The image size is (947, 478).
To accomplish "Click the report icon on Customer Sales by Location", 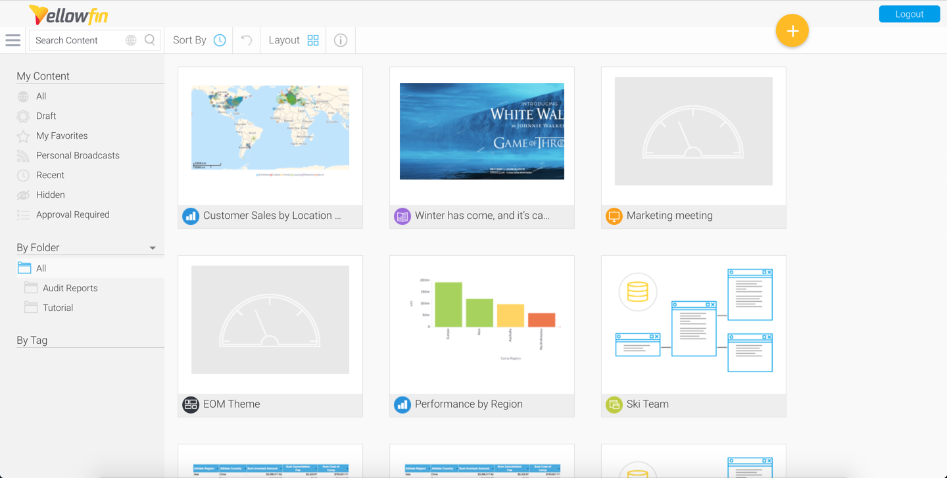I will click(191, 216).
